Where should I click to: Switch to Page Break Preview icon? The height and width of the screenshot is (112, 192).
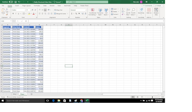point(142,97)
